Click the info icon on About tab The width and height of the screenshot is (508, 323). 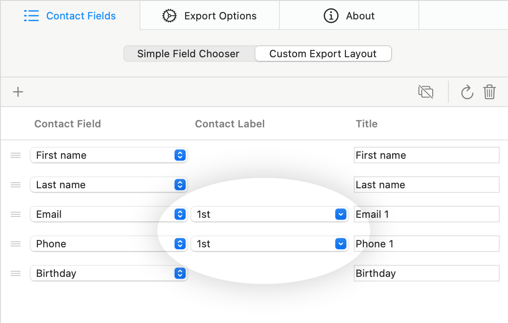pyautogui.click(x=331, y=15)
